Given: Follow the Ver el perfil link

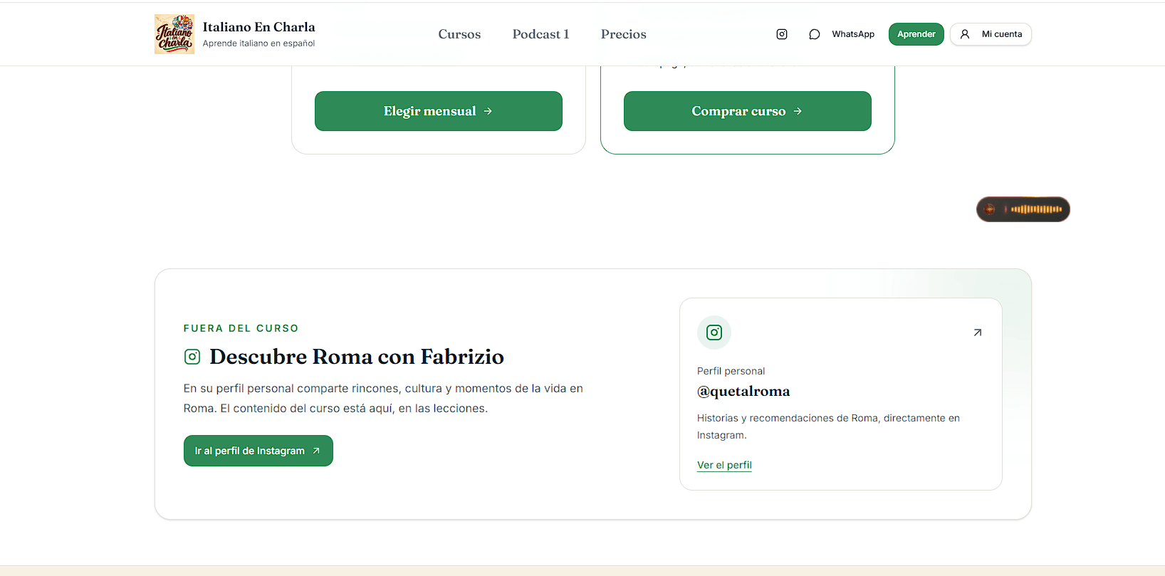Looking at the screenshot, I should tap(724, 465).
